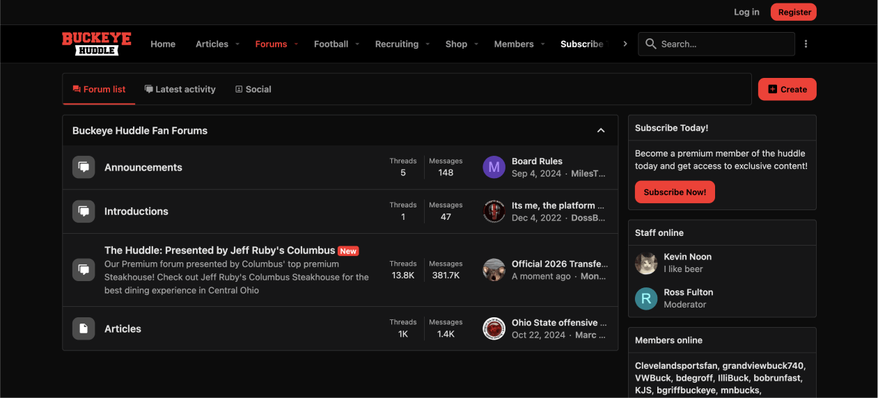Click the Register button
This screenshot has width=878, height=398.
pos(793,12)
